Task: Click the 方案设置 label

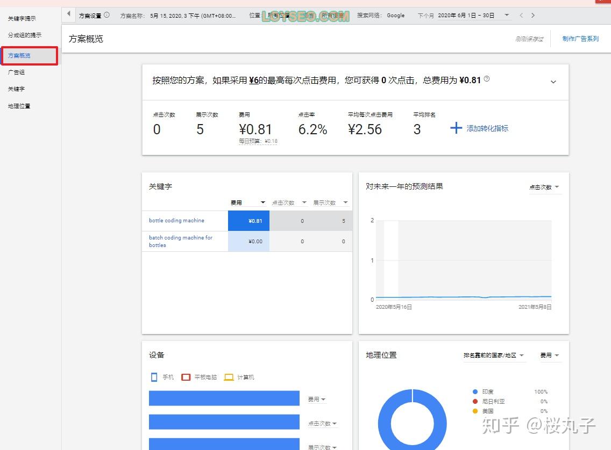Action: coord(90,16)
